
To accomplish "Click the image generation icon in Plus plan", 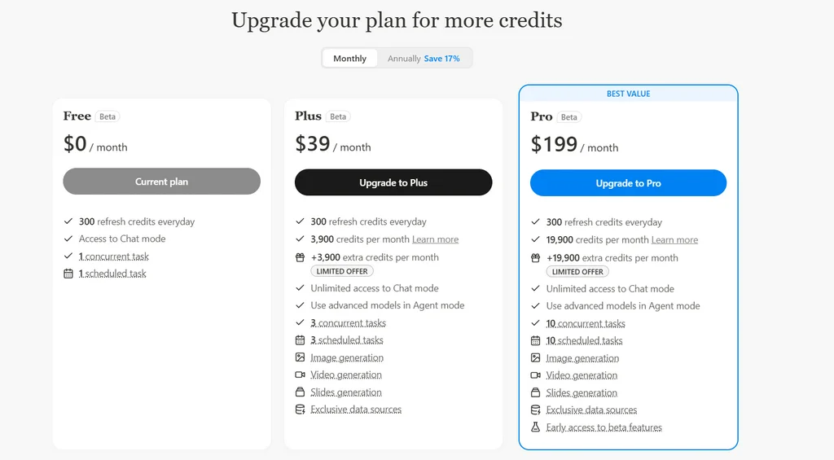I will point(300,357).
